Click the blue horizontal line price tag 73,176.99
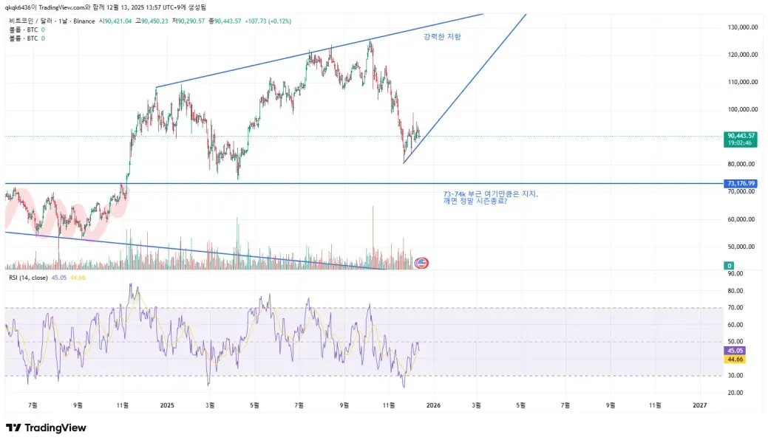768x443 pixels. (x=741, y=184)
